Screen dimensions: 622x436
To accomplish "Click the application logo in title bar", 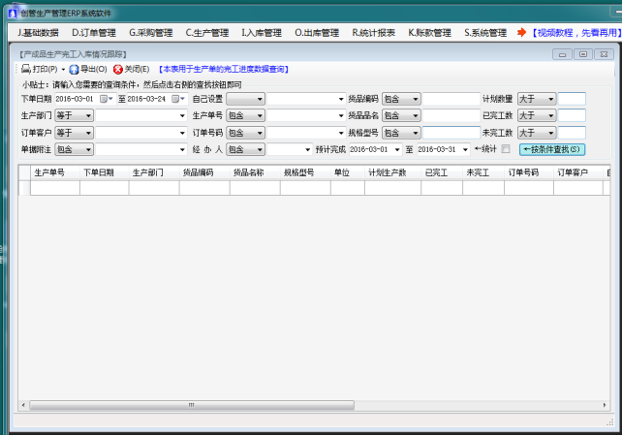I will [x=11, y=11].
